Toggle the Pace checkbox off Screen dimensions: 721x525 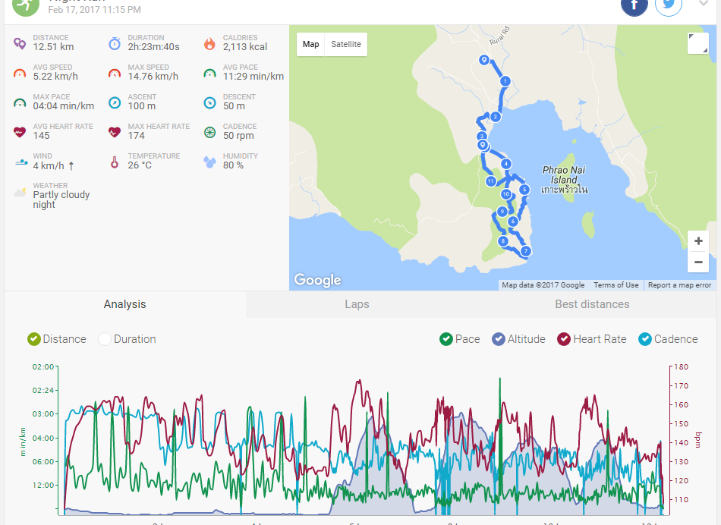pos(446,339)
